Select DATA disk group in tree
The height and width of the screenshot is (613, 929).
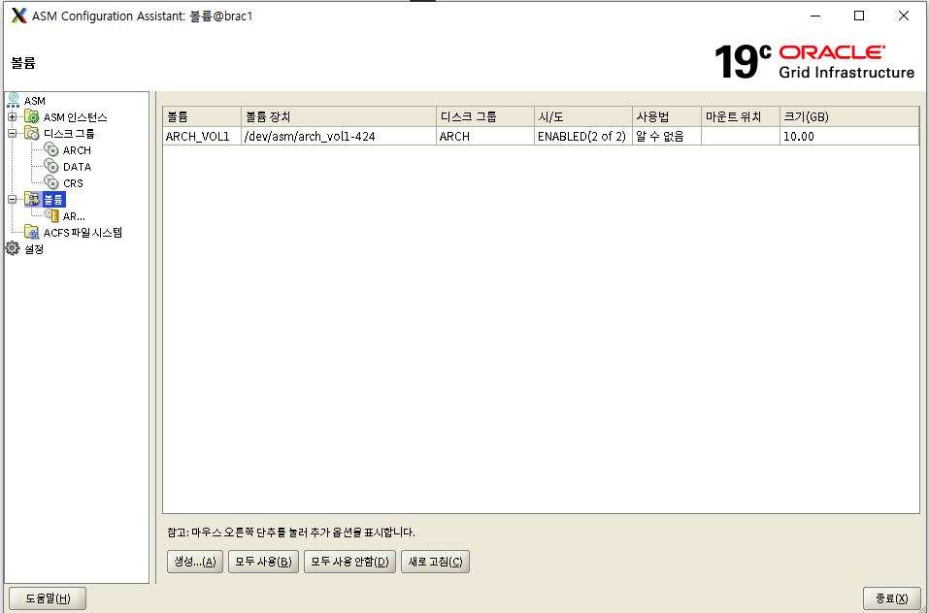[x=77, y=167]
